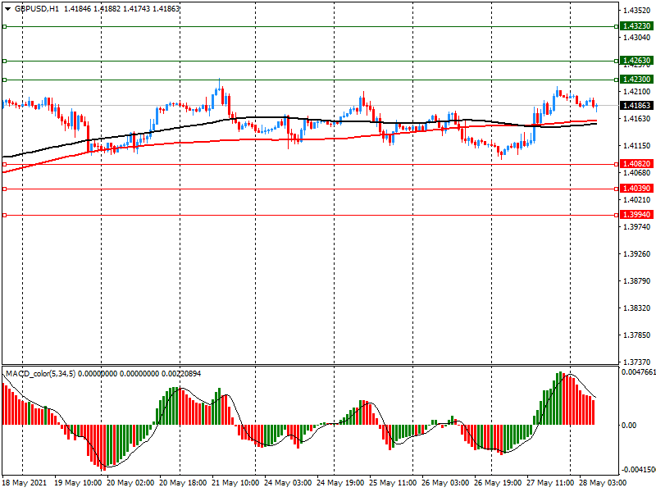Click the square handle of the 1.40390 line
This screenshot has width=656, height=492.
pyautogui.click(x=4, y=189)
